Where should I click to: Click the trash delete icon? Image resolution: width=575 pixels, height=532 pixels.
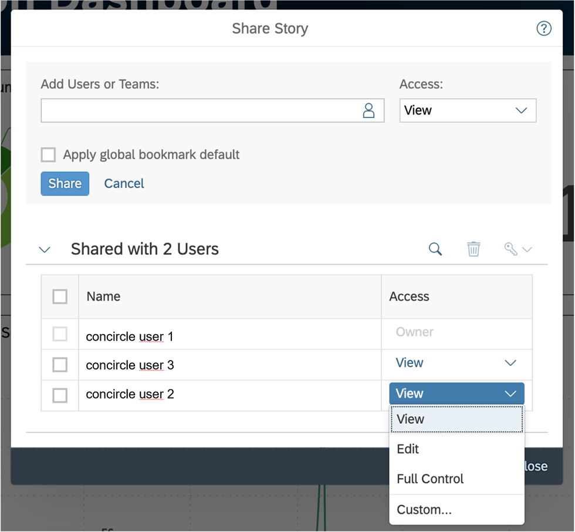coord(473,249)
